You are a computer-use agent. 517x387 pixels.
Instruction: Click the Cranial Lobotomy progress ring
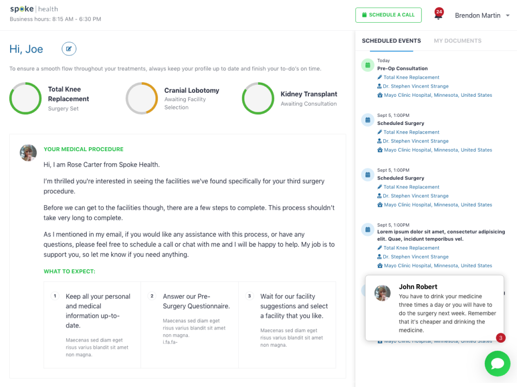click(x=142, y=98)
